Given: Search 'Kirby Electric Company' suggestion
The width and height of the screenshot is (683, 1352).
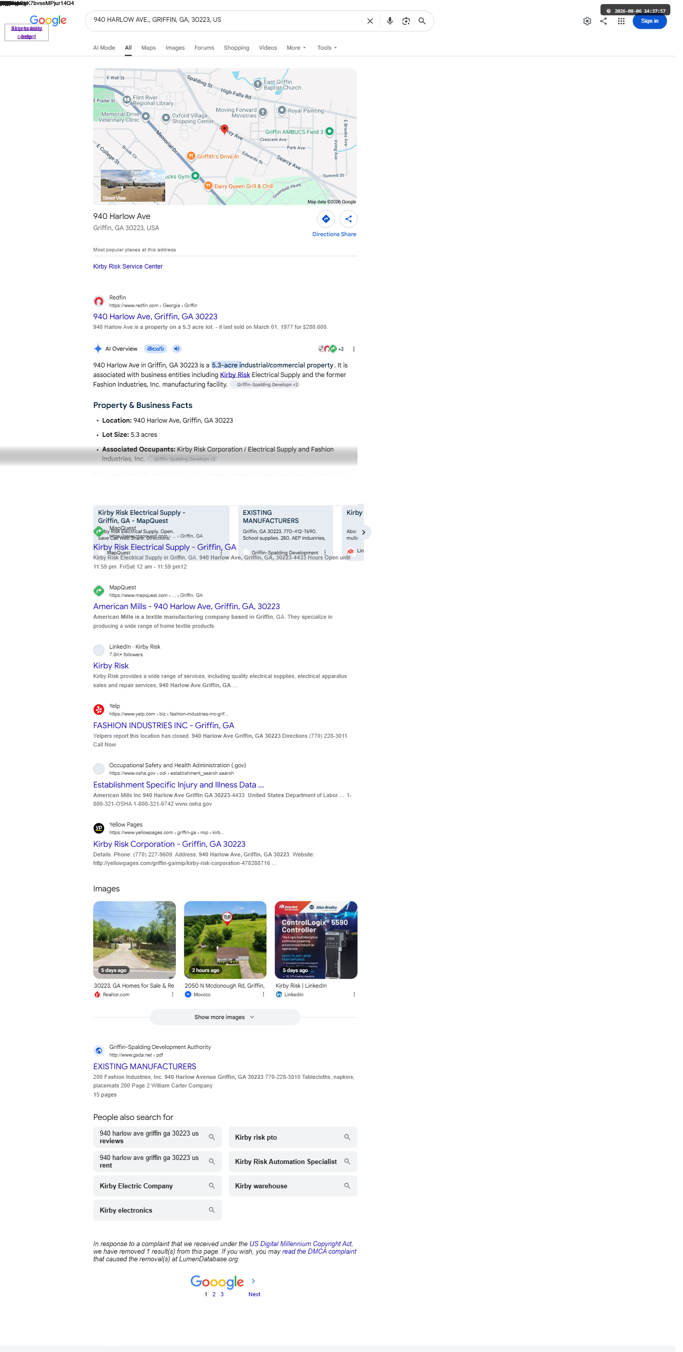Looking at the screenshot, I should coord(158,1186).
